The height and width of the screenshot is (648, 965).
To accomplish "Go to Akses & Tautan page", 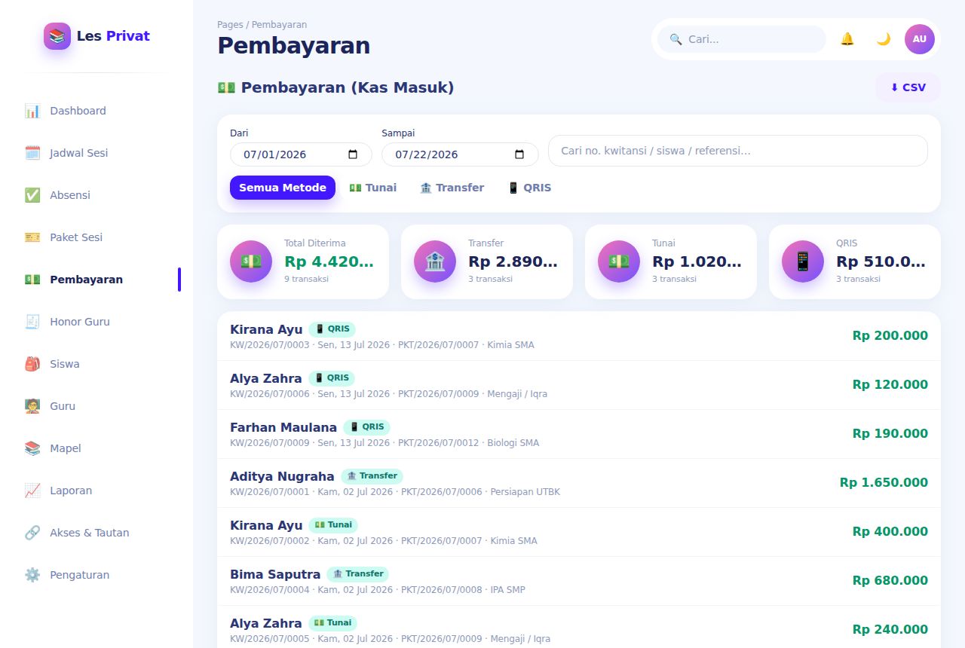I will click(x=96, y=533).
